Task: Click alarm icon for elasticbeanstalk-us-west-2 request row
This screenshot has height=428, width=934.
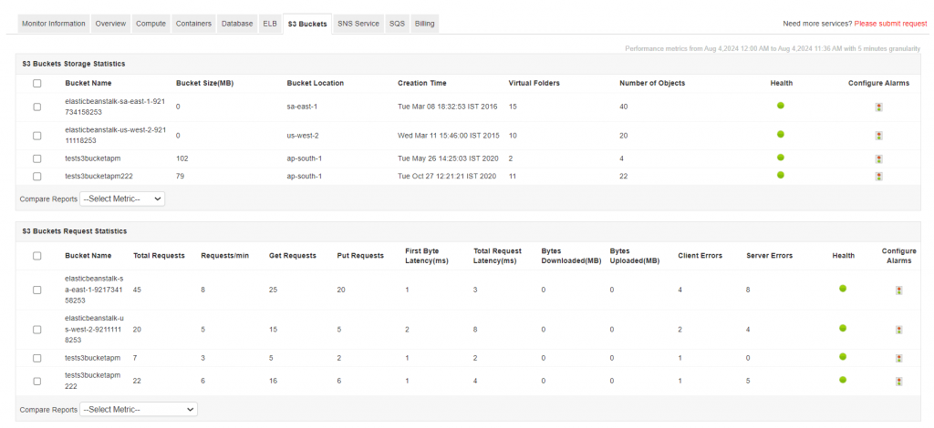Action: (x=899, y=329)
